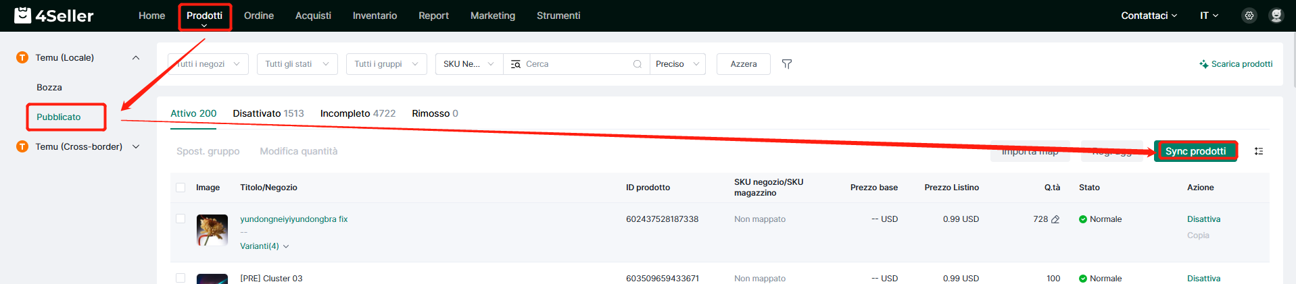Open the Inventario menu
Screen dimensions: 1296x284
(x=375, y=16)
